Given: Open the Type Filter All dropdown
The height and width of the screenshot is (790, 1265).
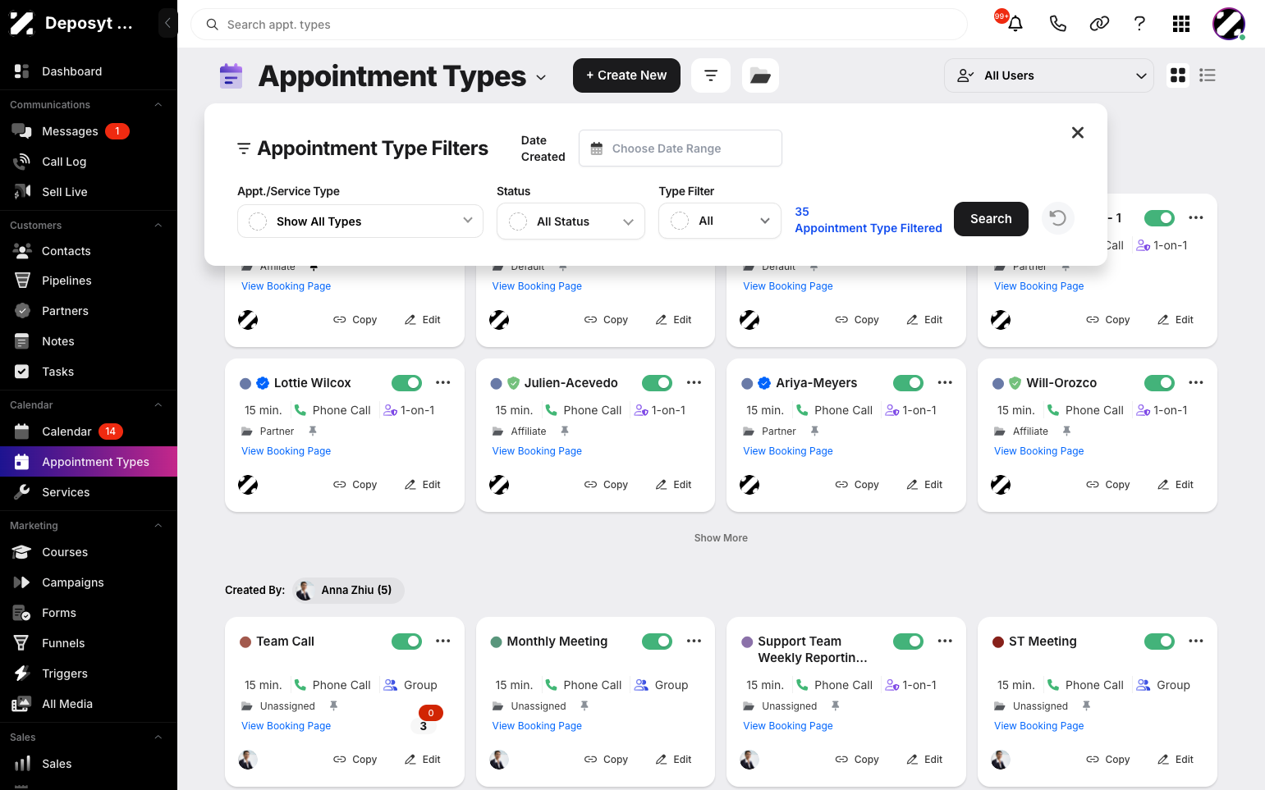Looking at the screenshot, I should tap(719, 221).
